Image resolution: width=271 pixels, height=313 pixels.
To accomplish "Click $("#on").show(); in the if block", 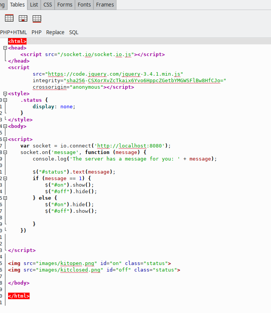I will pyautogui.click(x=69, y=185).
